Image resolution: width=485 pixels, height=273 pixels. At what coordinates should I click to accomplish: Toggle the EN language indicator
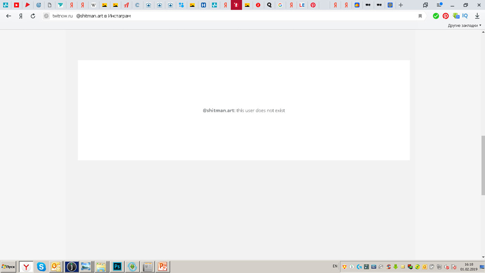(x=335, y=266)
